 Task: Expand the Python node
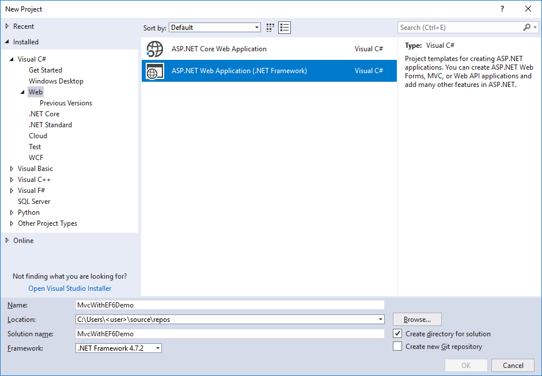click(12, 212)
